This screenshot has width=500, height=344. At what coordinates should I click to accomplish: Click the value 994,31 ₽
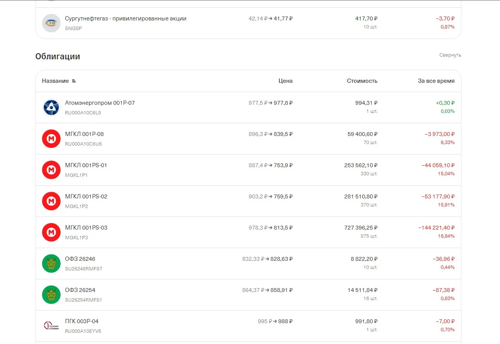[367, 103]
